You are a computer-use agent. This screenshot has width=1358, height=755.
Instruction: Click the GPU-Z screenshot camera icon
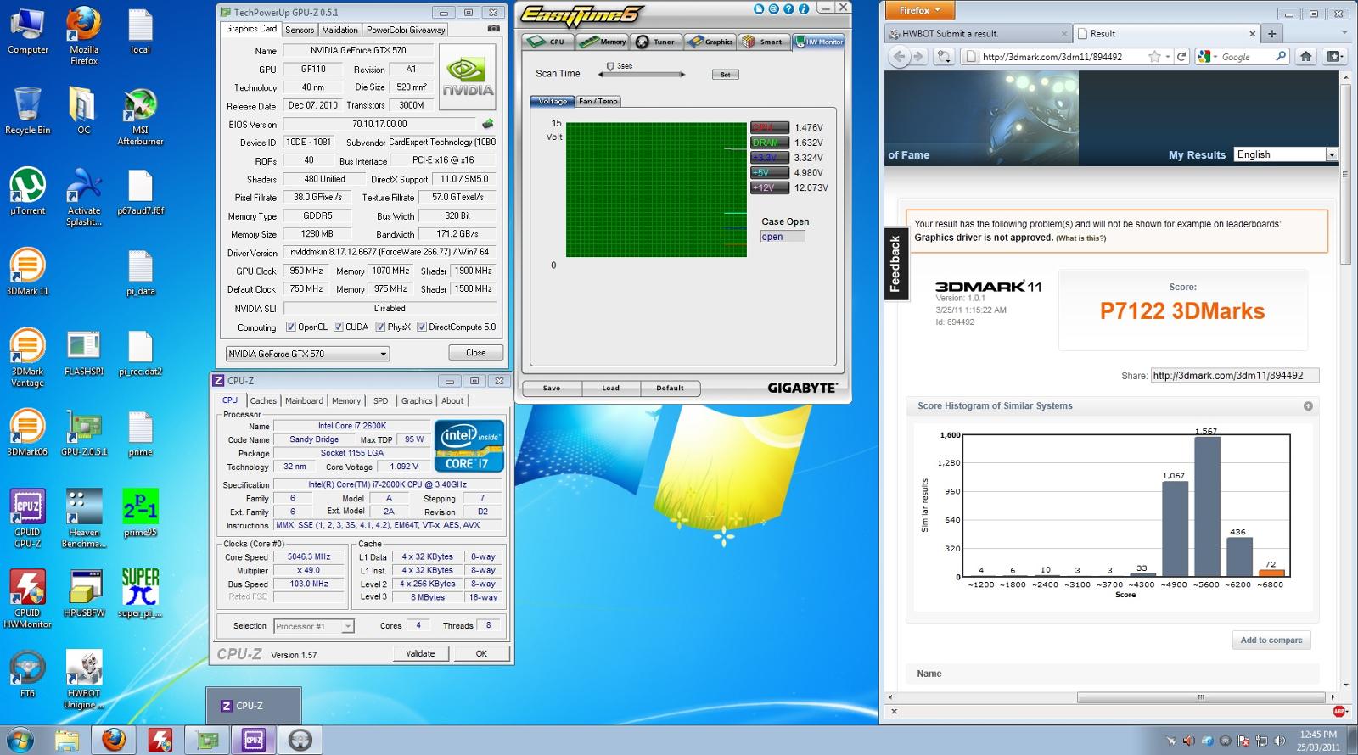(x=494, y=29)
